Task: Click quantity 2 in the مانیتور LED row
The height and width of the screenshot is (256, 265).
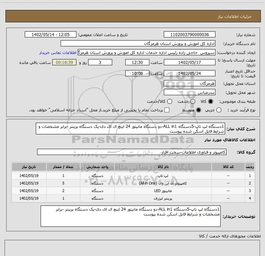Action: [x=63, y=191]
